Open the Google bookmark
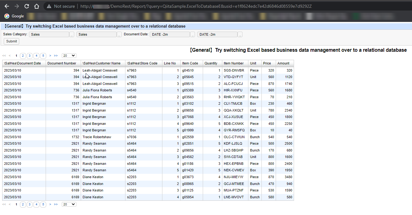This screenshot has width=412, height=215. 14,16
